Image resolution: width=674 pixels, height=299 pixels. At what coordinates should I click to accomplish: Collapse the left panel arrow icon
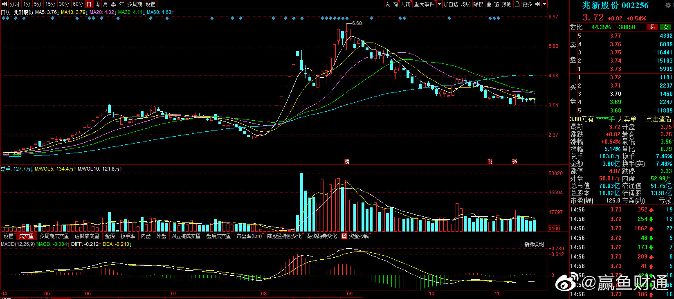click(4, 4)
